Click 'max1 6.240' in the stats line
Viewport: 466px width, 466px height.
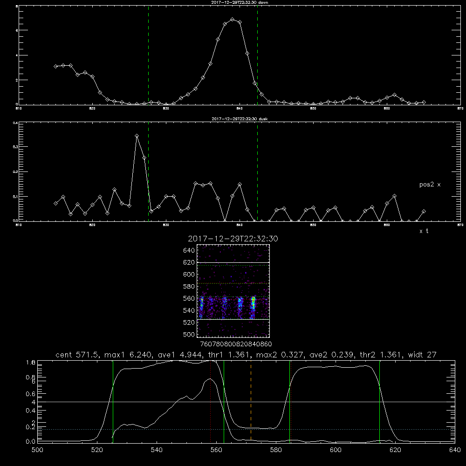[x=128, y=355]
